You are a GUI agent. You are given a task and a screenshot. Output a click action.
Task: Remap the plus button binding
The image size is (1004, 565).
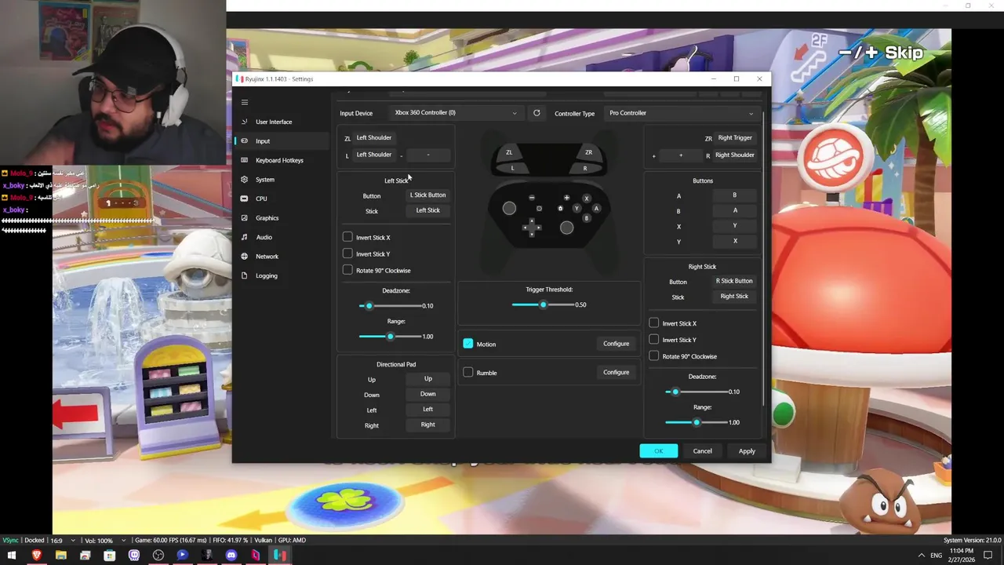[681, 155]
